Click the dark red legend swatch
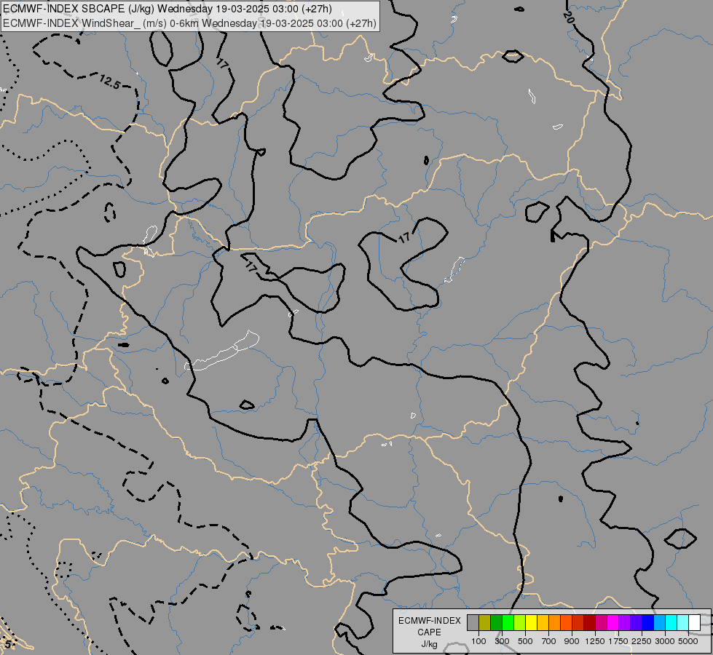Viewport: 713px width, 655px height. click(x=589, y=622)
